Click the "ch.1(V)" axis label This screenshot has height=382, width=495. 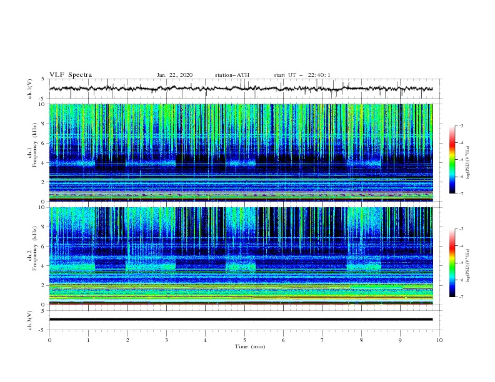(x=30, y=89)
